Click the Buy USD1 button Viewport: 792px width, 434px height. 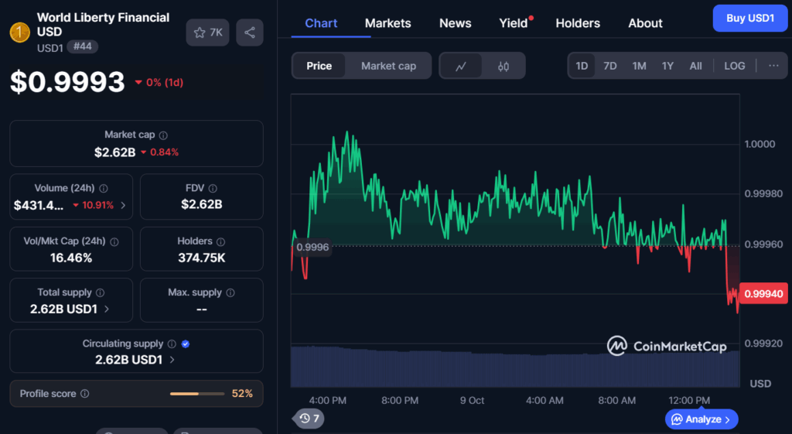click(x=750, y=19)
